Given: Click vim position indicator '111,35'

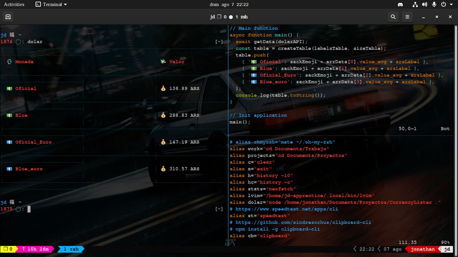Looking at the screenshot, I should (x=408, y=242).
